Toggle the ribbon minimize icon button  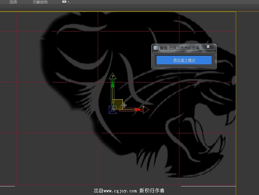(x=64, y=2)
